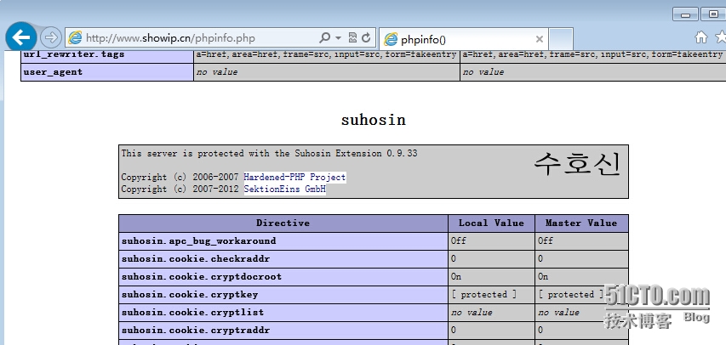Click suhosin.cookie.cryptdocroot directive cell
The width and height of the screenshot is (726, 345).
(x=283, y=277)
